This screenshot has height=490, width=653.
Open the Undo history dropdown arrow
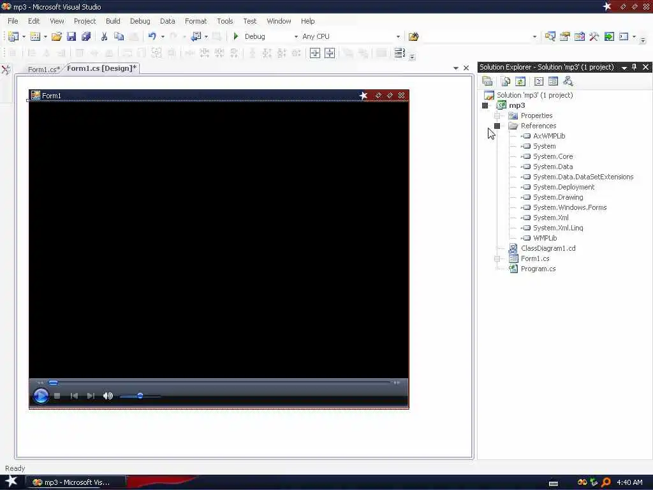(163, 36)
